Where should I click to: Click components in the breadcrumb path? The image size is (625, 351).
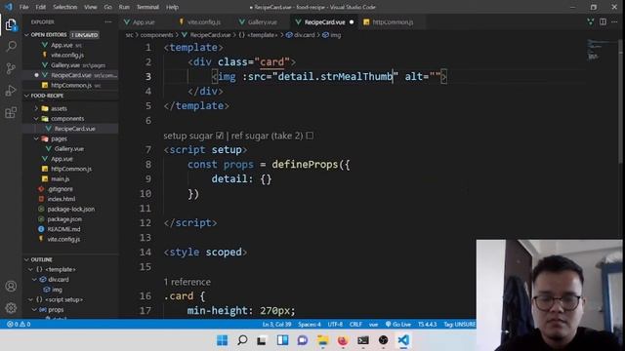click(156, 35)
